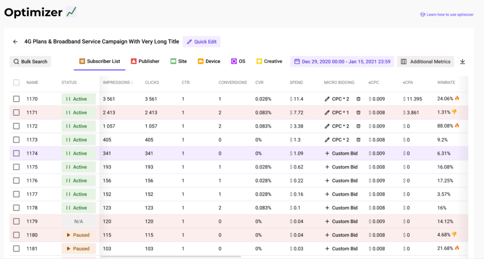Open the Paused status control for row 1180
Screen dimensions: 484x259
tap(78, 235)
